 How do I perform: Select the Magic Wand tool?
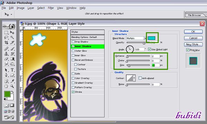coord(12,38)
